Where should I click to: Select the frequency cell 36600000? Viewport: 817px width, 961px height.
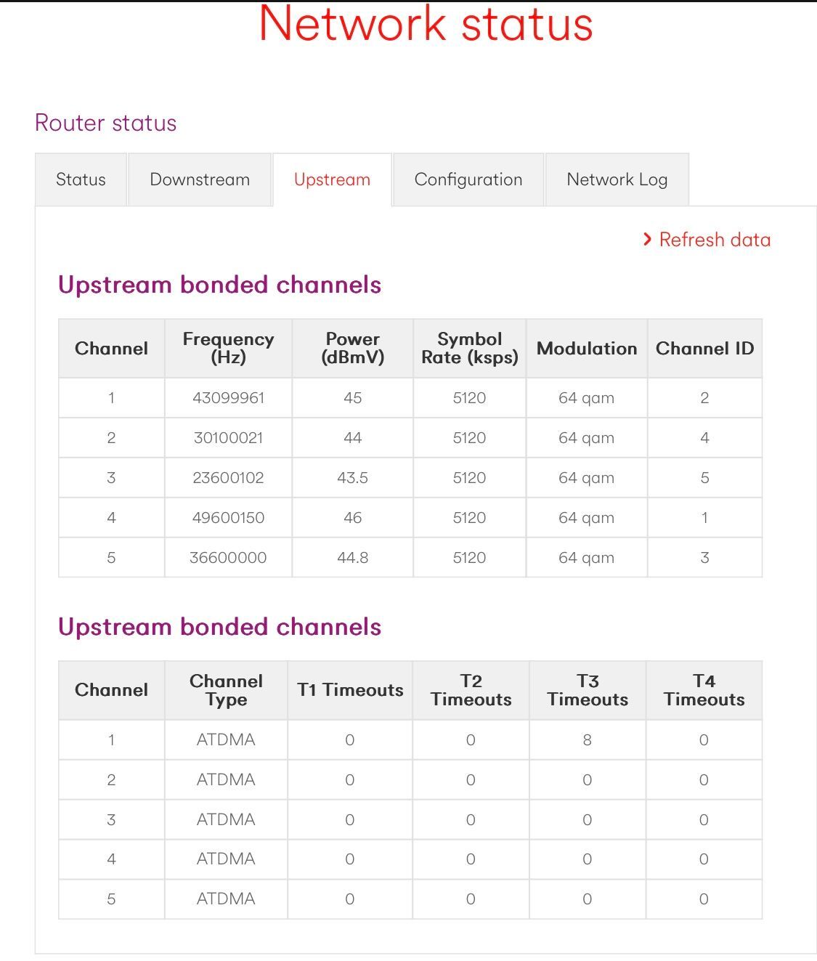coord(228,558)
